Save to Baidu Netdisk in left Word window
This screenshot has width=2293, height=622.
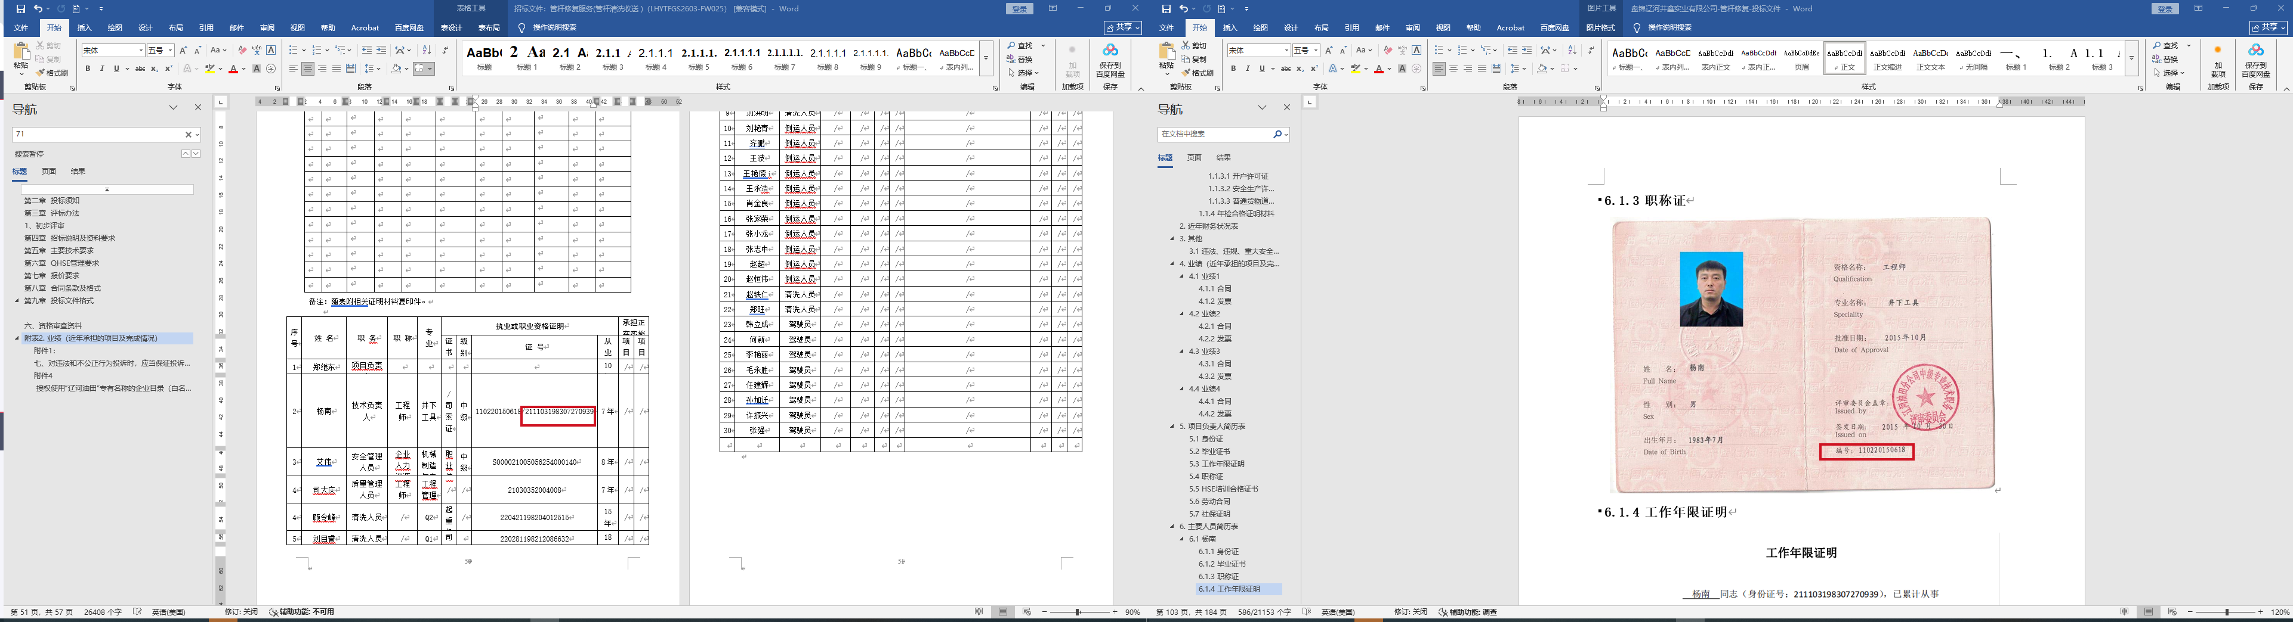pos(1110,61)
